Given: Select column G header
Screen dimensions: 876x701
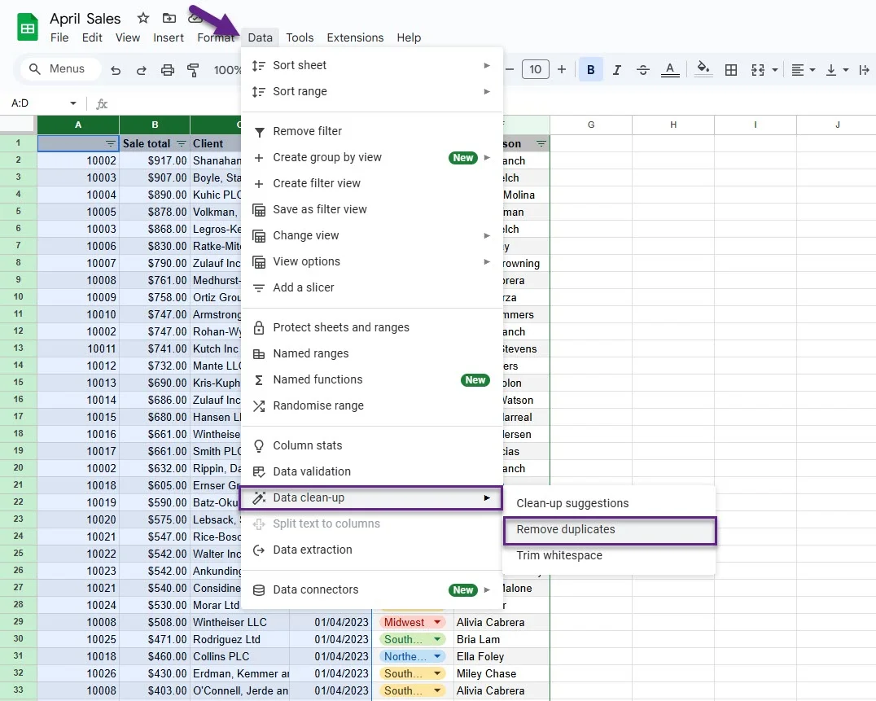Looking at the screenshot, I should pyautogui.click(x=590, y=125).
